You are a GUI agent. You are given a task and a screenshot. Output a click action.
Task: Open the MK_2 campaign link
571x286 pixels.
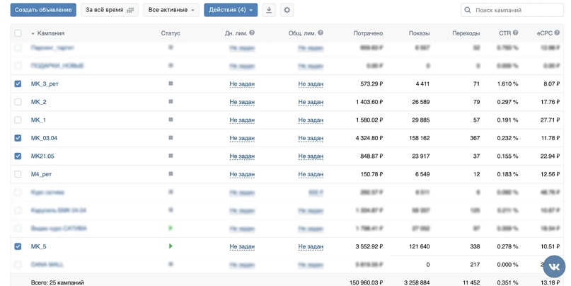coord(39,102)
